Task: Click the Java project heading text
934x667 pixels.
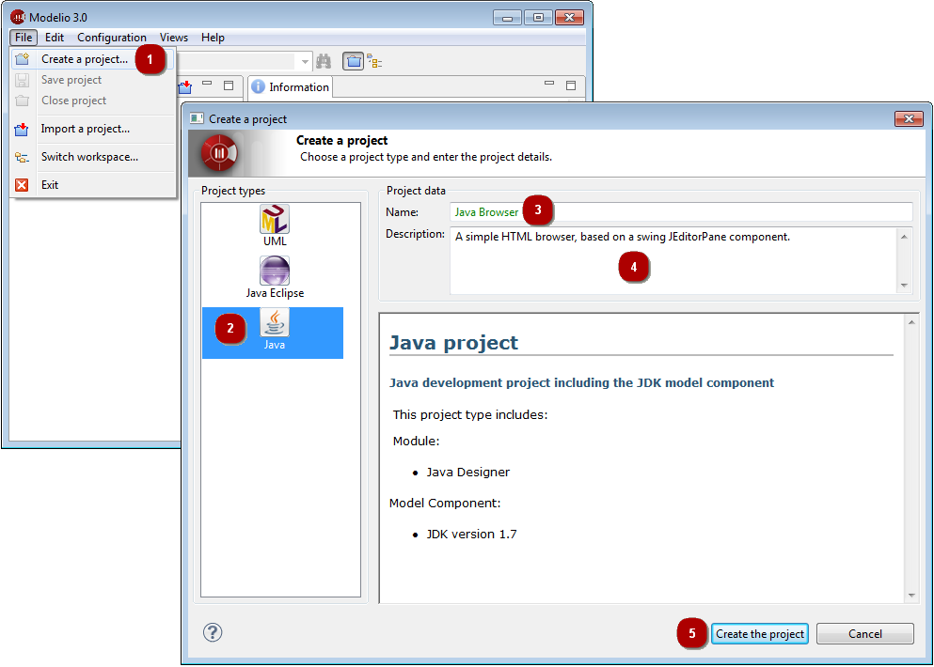Action: coord(453,343)
